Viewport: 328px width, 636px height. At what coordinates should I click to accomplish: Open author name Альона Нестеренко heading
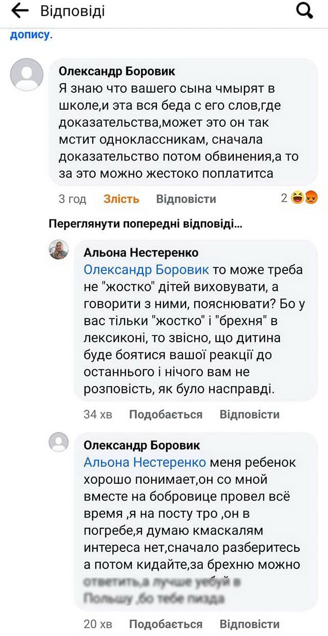click(x=141, y=253)
